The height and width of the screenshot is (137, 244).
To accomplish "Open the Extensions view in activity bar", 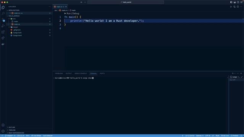I will click(x=3, y=32).
